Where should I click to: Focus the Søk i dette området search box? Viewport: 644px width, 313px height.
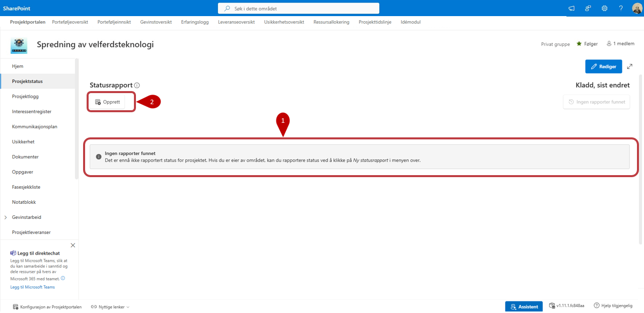(x=299, y=9)
